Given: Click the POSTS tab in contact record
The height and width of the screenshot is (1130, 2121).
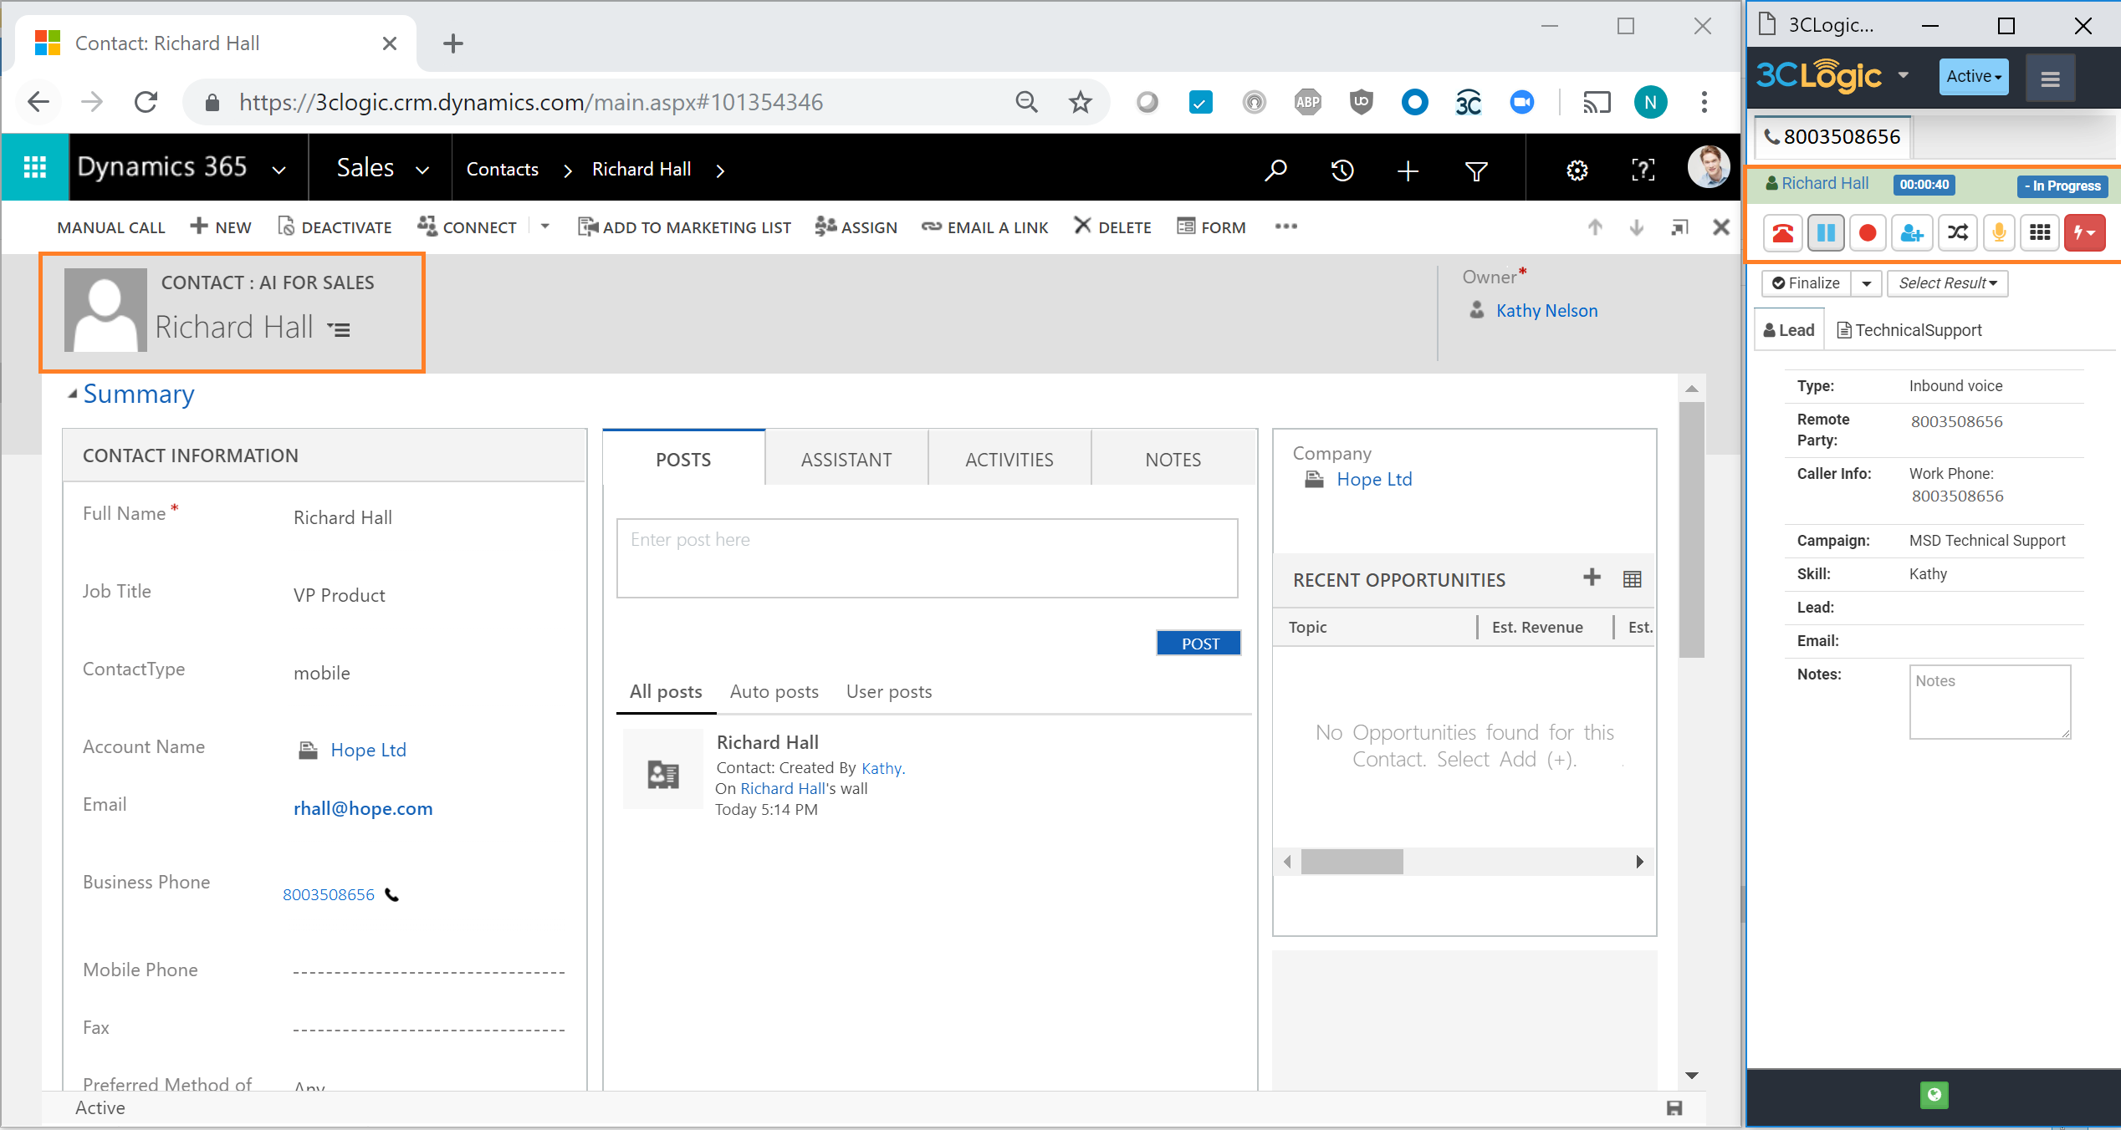Looking at the screenshot, I should [683, 459].
